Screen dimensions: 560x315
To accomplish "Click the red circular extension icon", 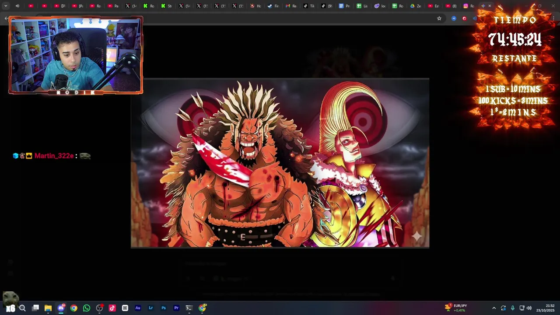I will pyautogui.click(x=464, y=18).
